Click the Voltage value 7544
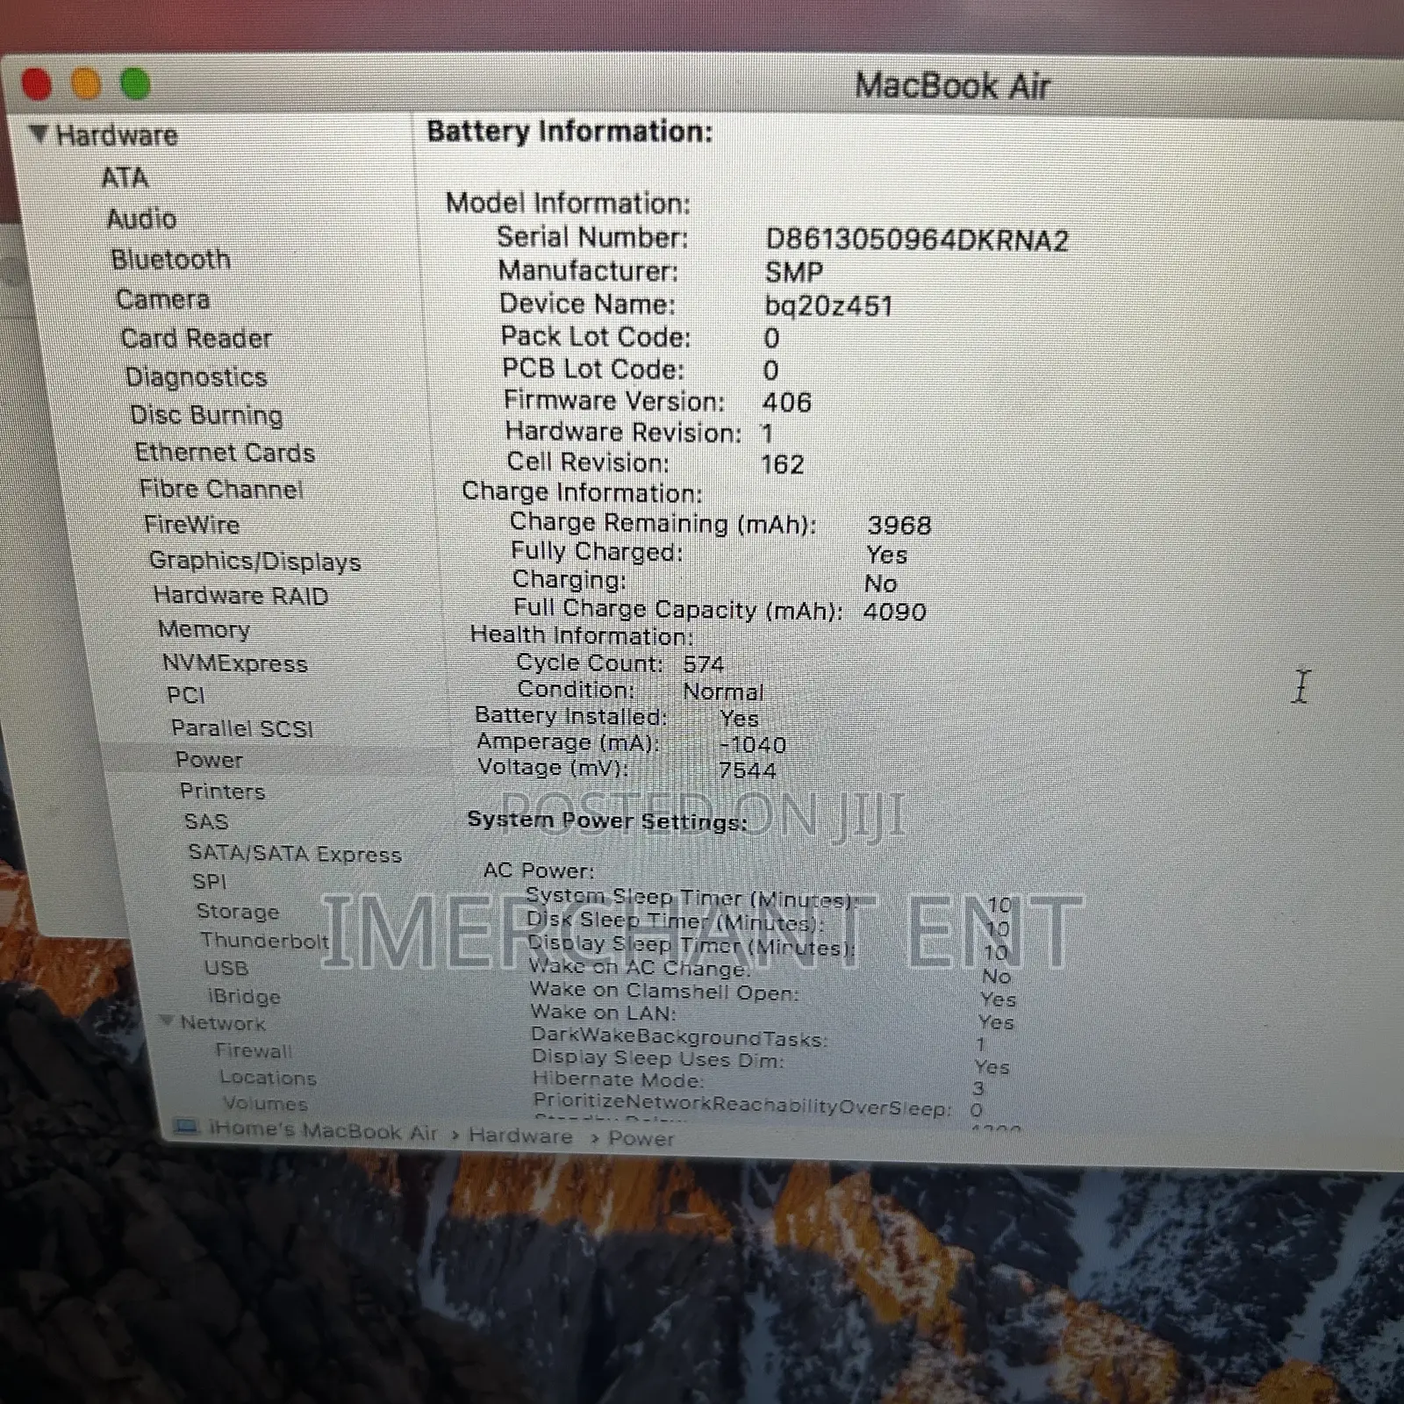The height and width of the screenshot is (1404, 1404). click(x=748, y=771)
